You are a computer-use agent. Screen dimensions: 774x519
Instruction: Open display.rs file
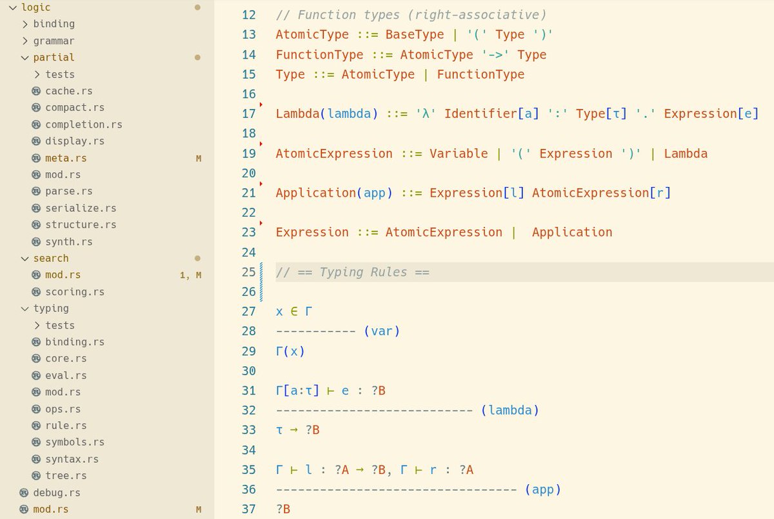pos(75,141)
